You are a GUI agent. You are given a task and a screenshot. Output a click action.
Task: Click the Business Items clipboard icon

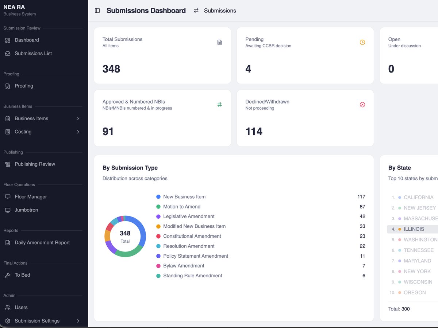point(8,118)
